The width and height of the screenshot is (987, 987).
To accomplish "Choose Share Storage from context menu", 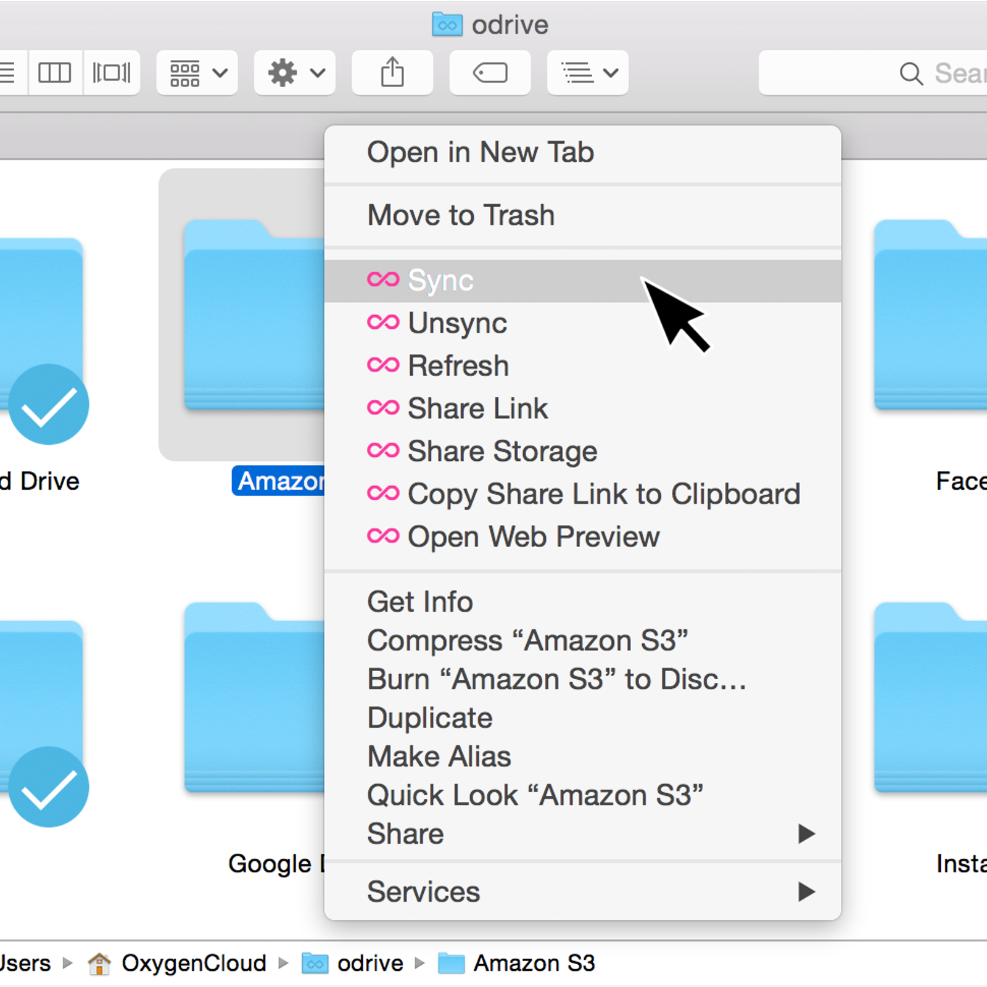I will [x=582, y=451].
